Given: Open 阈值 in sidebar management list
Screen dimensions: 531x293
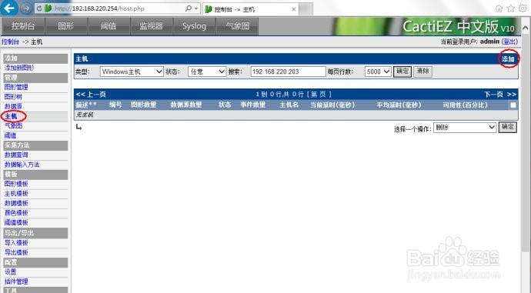Looking at the screenshot, I should tap(10, 135).
